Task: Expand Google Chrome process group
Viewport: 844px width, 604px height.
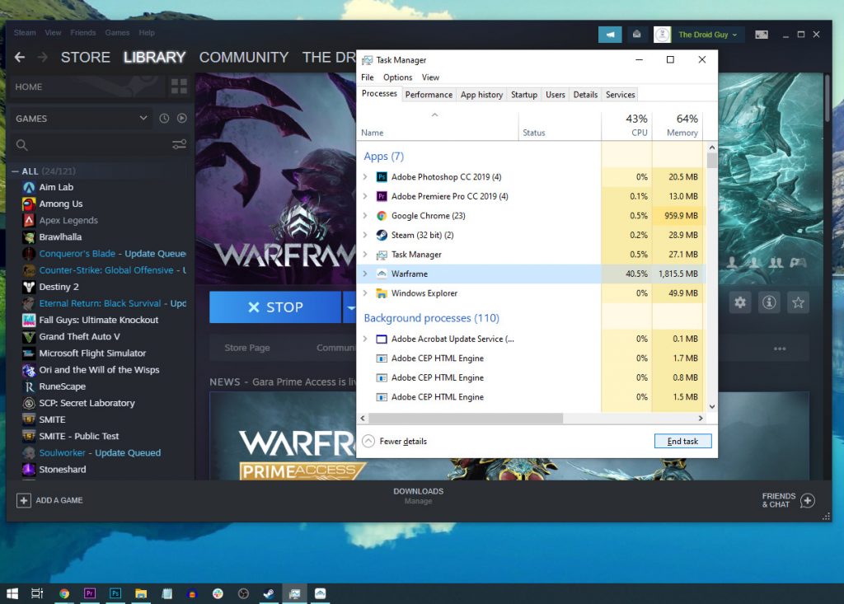Action: point(365,215)
